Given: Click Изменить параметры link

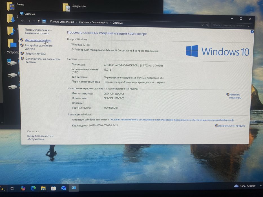Looking at the screenshot, I should tap(235, 96).
